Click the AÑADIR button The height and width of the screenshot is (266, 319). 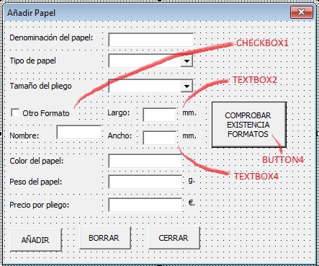36,240
